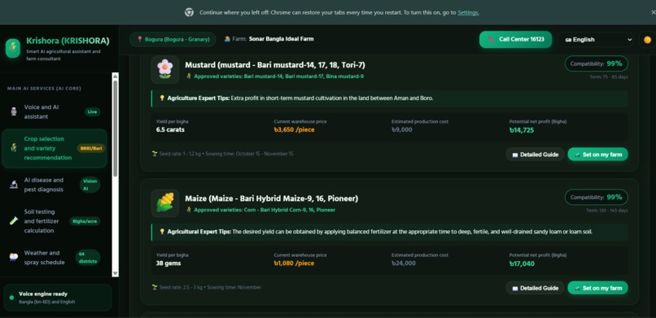The height and width of the screenshot is (318, 656).
Task: Click the icon beside Mustard approved varieties
Action: 189,76
